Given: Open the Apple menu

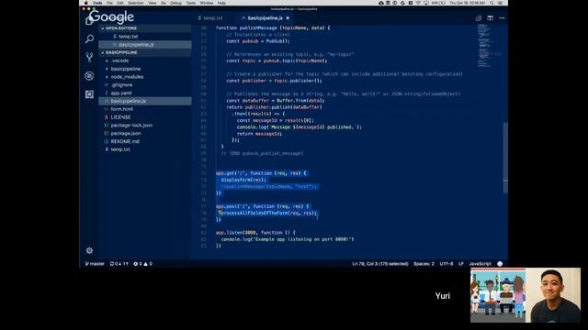Looking at the screenshot, I should point(85,3).
